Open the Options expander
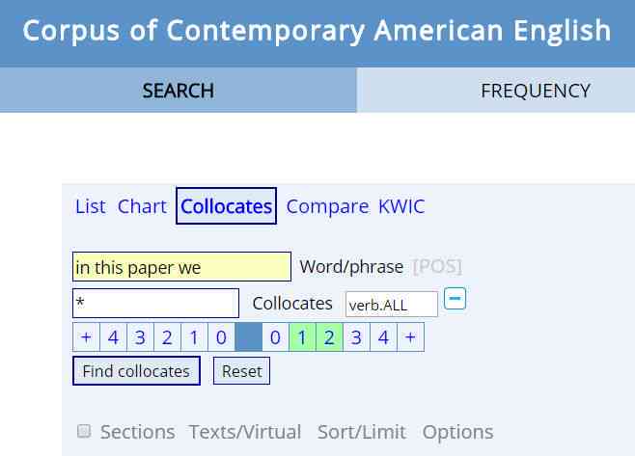The height and width of the screenshot is (456, 635). coord(457,432)
